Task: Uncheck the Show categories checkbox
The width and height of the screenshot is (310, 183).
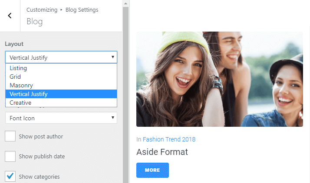Action: [x=10, y=176]
